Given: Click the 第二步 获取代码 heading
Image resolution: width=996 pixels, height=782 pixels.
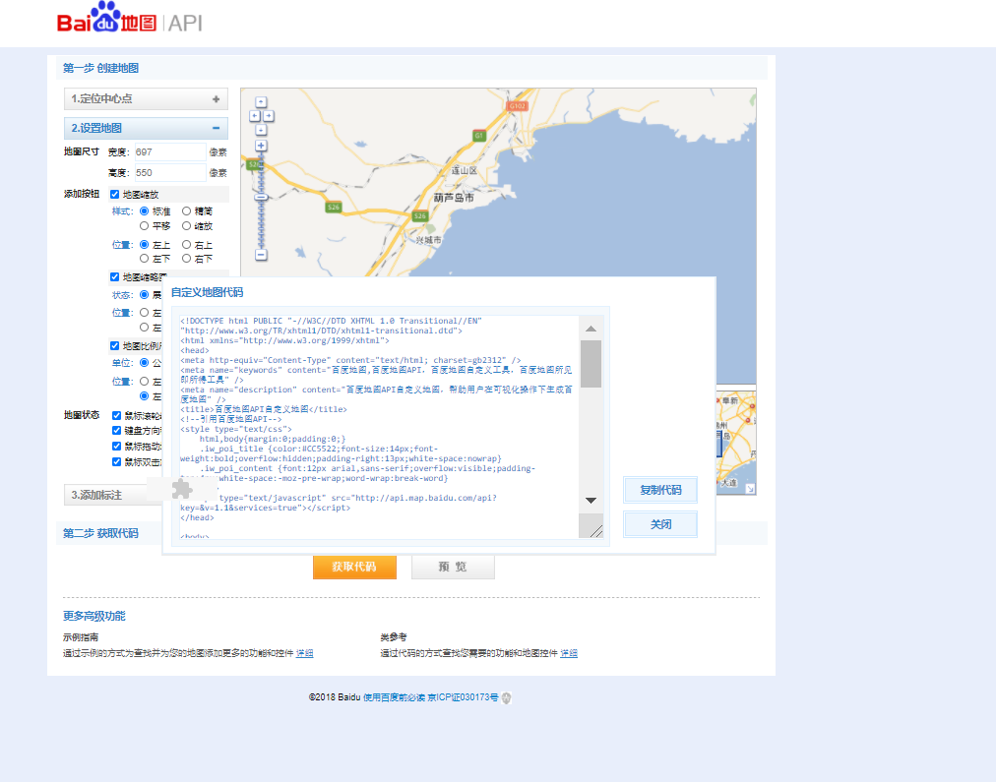Looking at the screenshot, I should point(100,533).
